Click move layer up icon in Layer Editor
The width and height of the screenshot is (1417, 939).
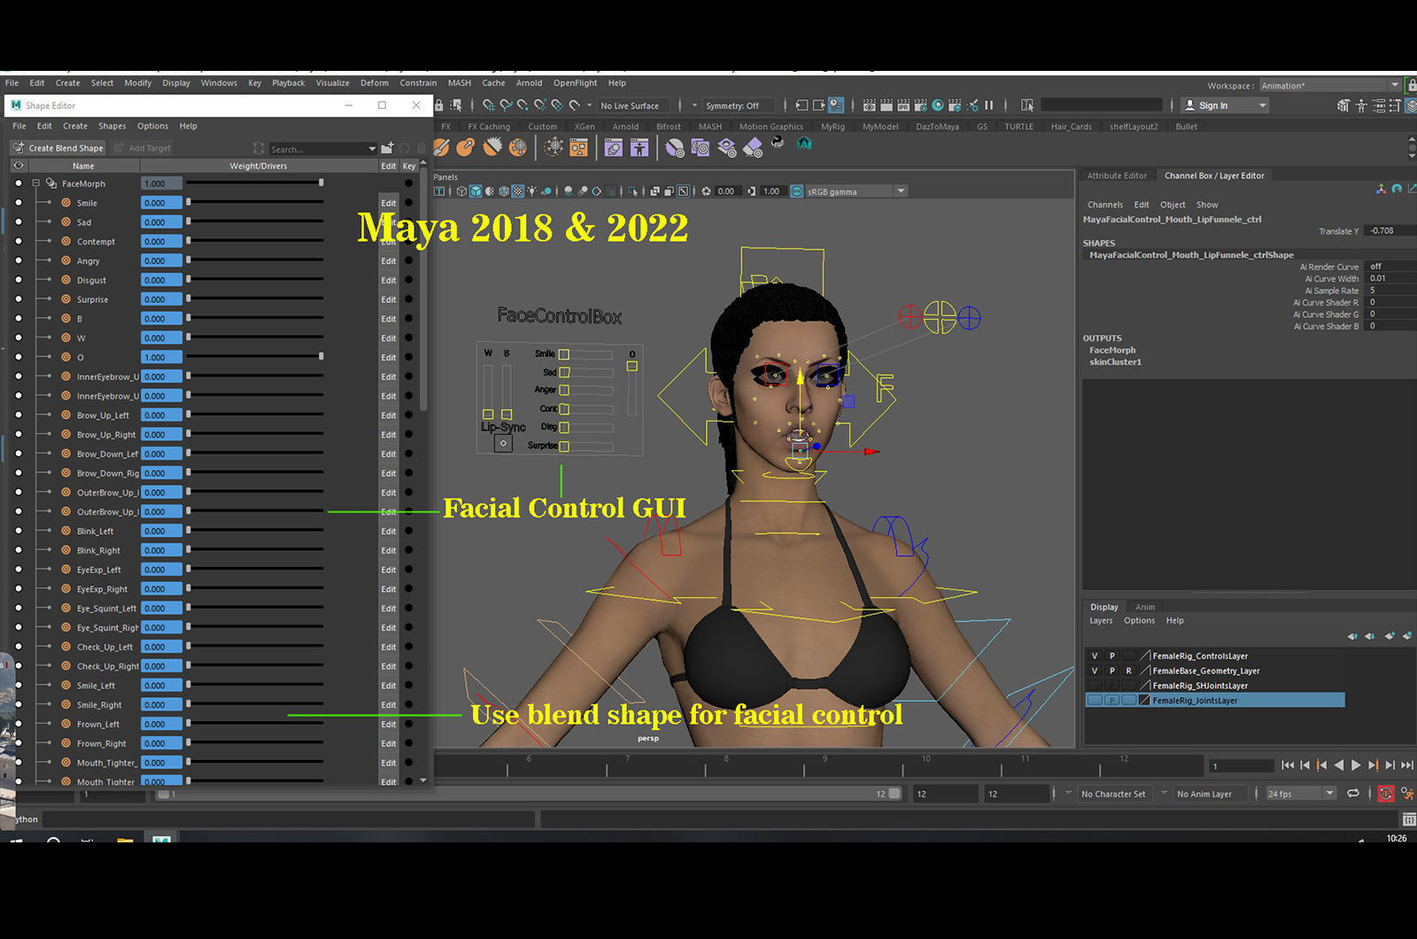pos(1352,636)
